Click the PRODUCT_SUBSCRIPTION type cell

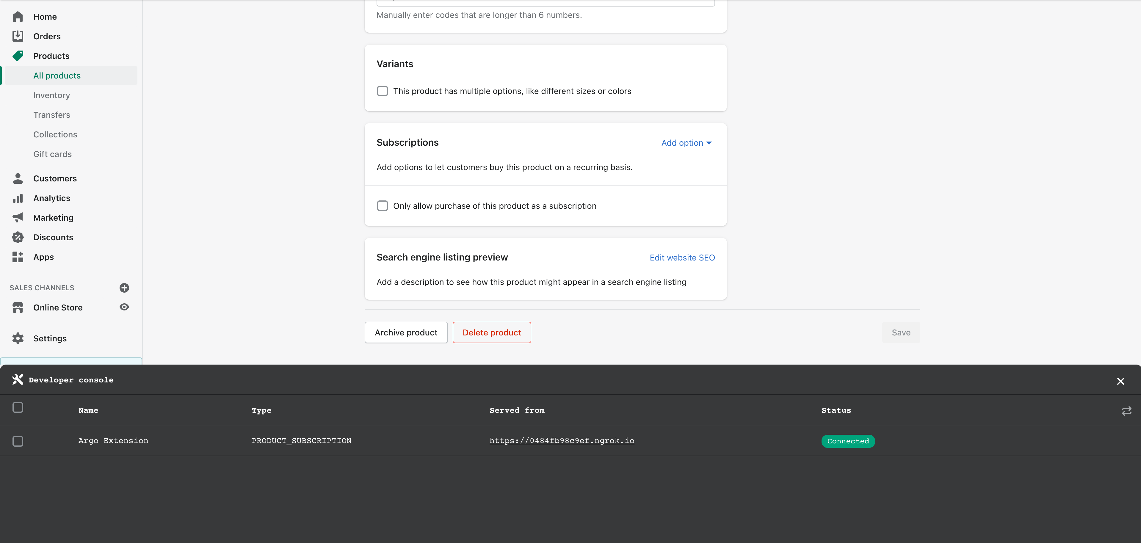301,441
